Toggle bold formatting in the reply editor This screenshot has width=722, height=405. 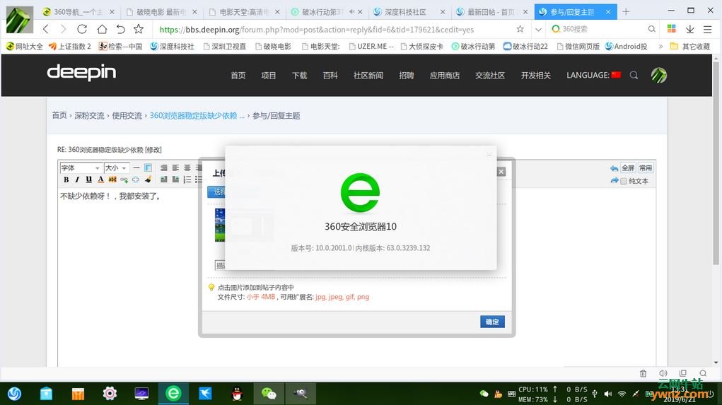click(x=66, y=180)
